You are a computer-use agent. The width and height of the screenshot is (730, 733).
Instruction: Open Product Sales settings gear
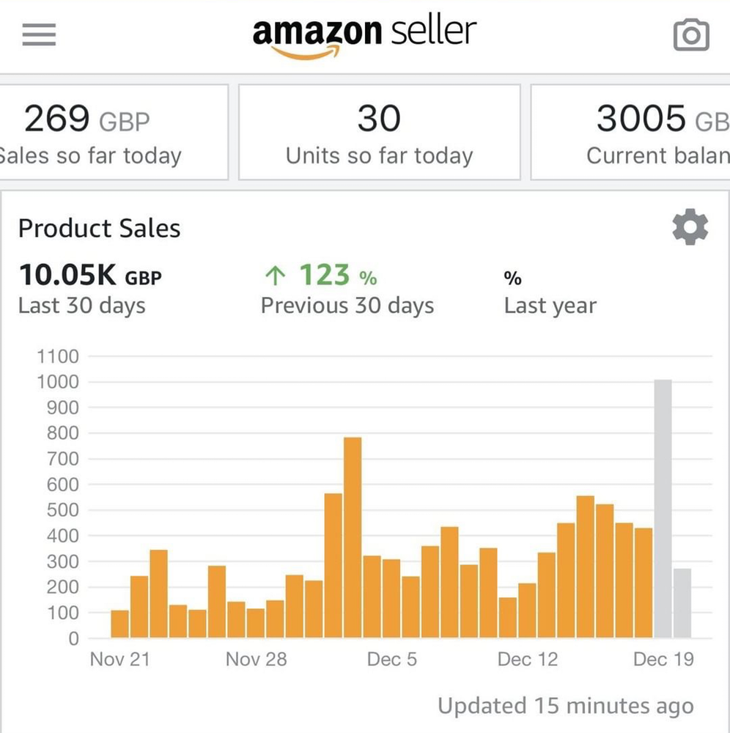(690, 228)
